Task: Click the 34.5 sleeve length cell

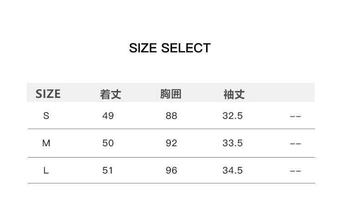Action: tap(233, 171)
